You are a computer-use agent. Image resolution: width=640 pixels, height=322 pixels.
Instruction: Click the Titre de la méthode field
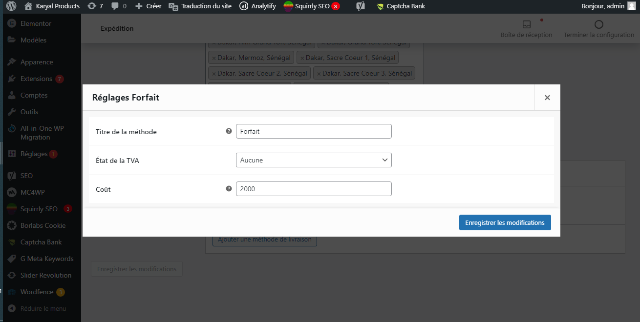click(x=314, y=131)
